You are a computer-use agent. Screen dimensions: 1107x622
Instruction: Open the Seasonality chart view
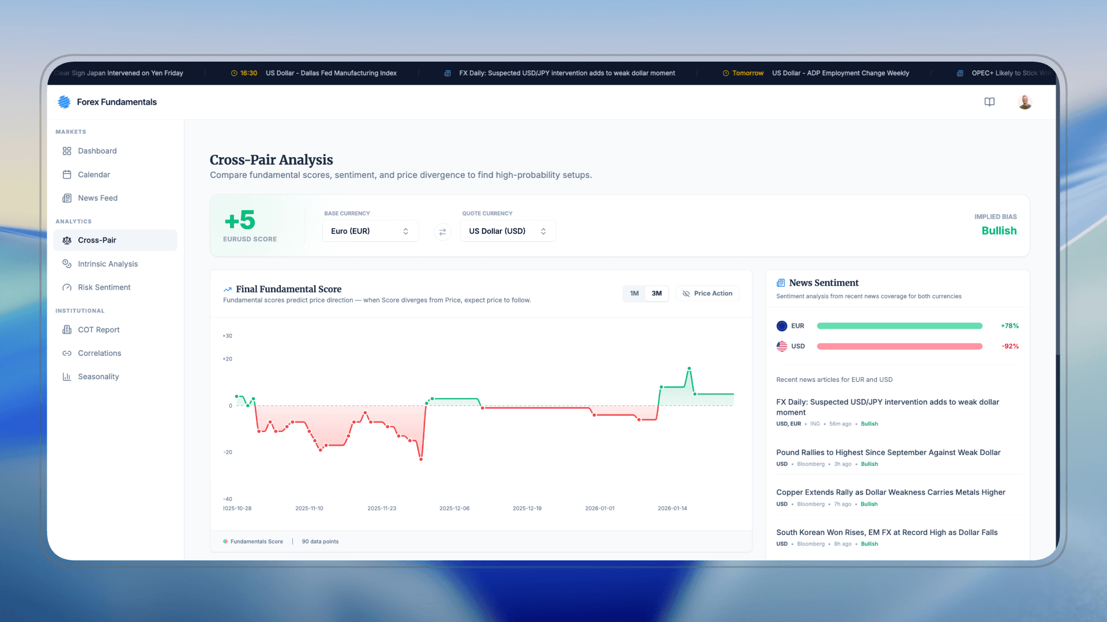[98, 376]
